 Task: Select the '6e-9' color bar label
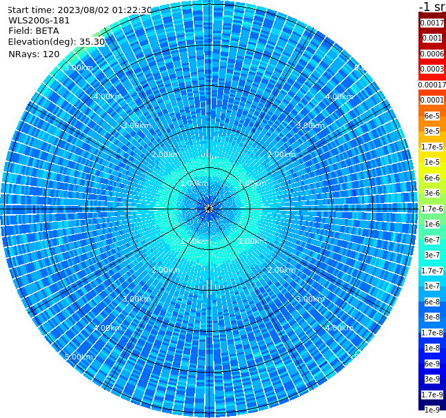coord(432,364)
